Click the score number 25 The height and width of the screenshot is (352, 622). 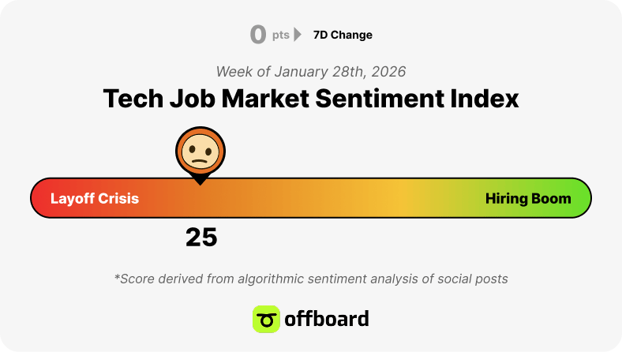[x=201, y=238]
